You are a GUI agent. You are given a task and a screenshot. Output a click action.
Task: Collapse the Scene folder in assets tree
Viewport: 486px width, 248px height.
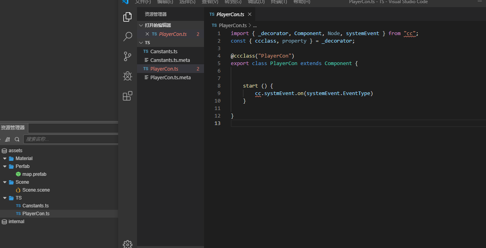(5, 182)
